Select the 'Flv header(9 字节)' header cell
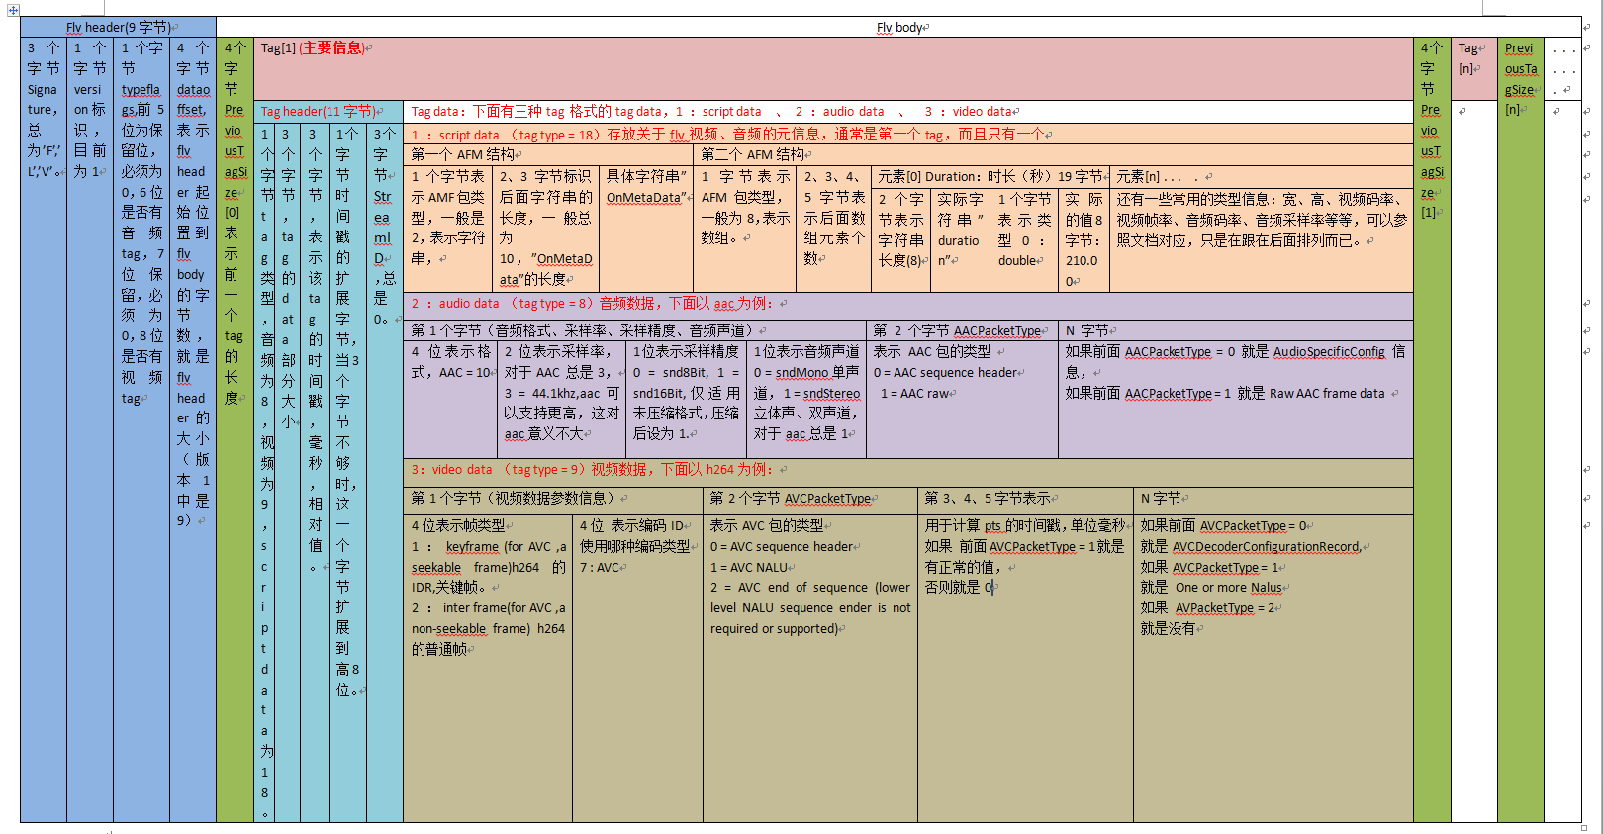 [x=118, y=27]
